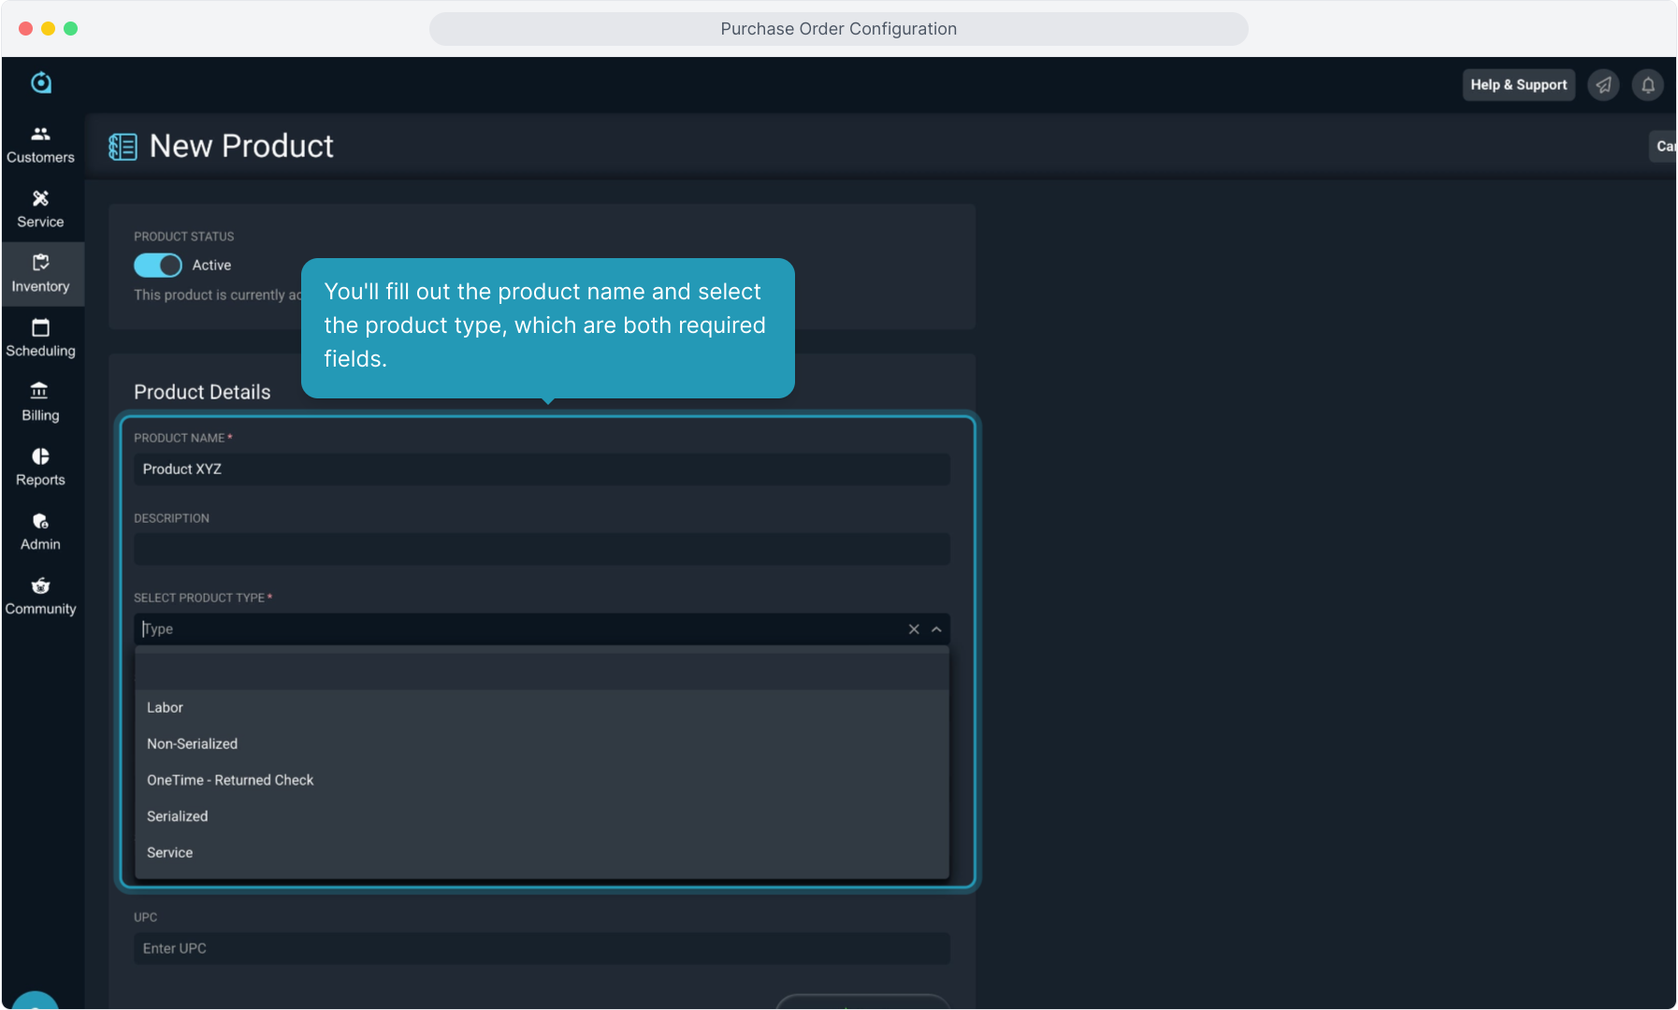Click the paper plane icon
Viewport: 1678px width, 1010px height.
1603,85
